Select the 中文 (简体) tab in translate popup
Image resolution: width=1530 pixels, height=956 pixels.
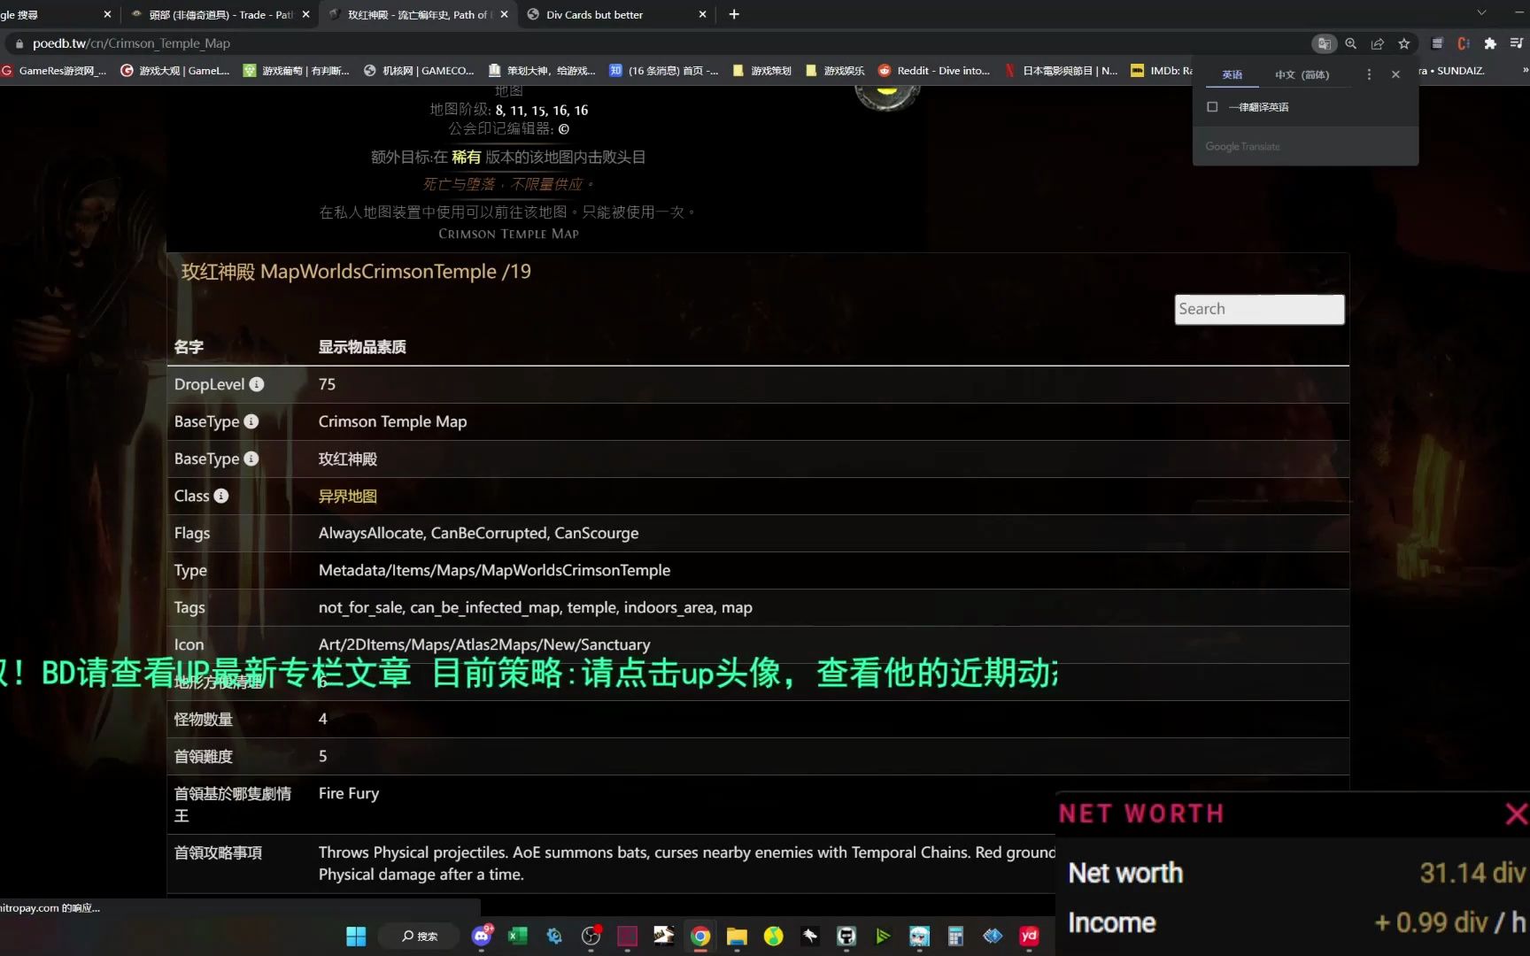tap(1302, 74)
